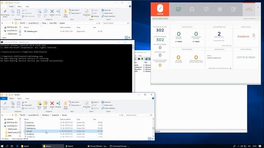
Task: Click Delete in the drivers window ribbon
Action: [52, 105]
